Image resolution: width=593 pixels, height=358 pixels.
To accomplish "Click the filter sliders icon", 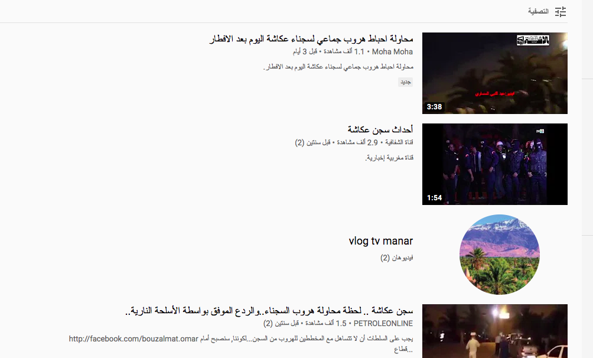I will tap(561, 11).
